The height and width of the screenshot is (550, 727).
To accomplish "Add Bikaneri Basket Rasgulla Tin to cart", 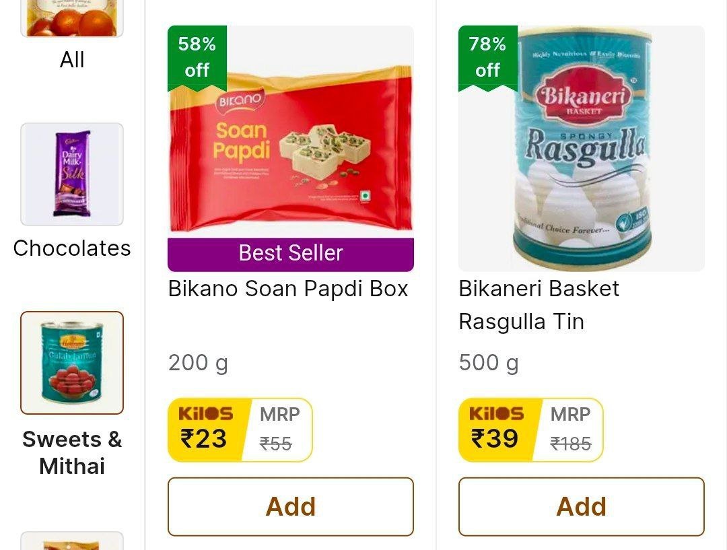I will pyautogui.click(x=582, y=507).
